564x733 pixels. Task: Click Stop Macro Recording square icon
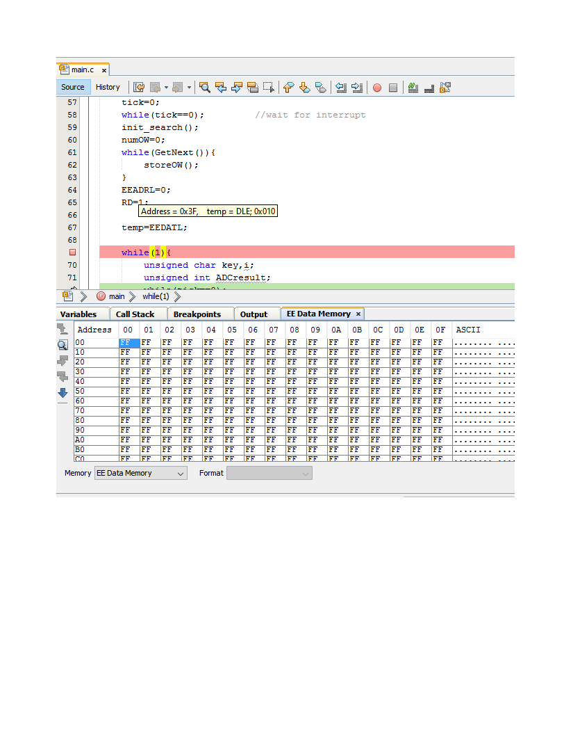click(x=393, y=88)
